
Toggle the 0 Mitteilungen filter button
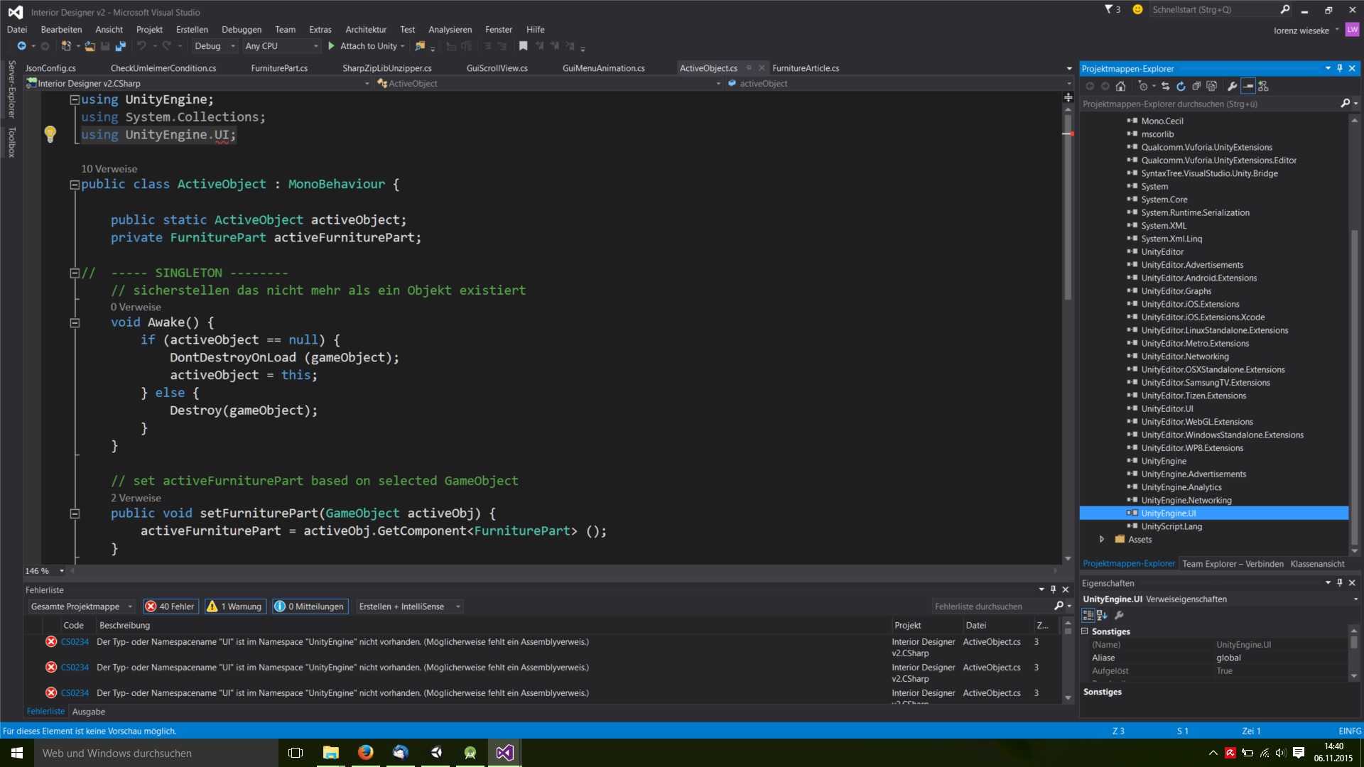(x=310, y=606)
